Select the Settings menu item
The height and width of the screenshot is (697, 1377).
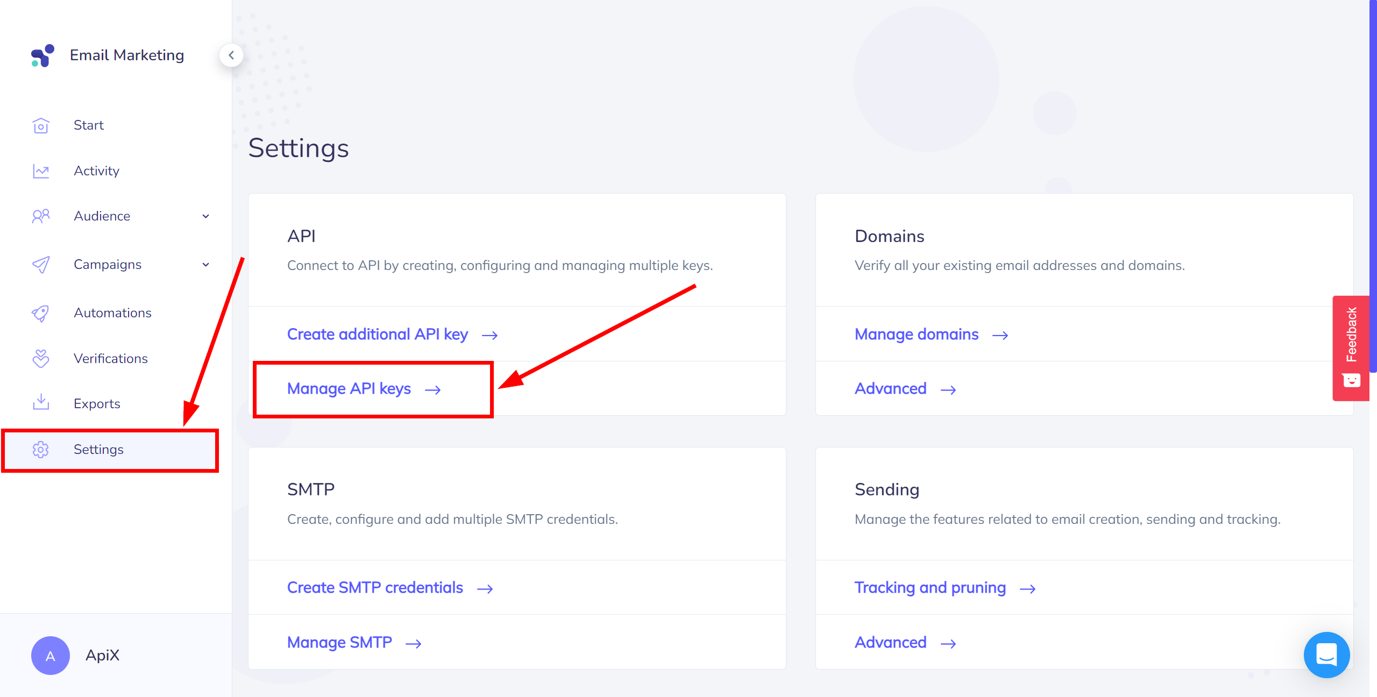point(98,449)
